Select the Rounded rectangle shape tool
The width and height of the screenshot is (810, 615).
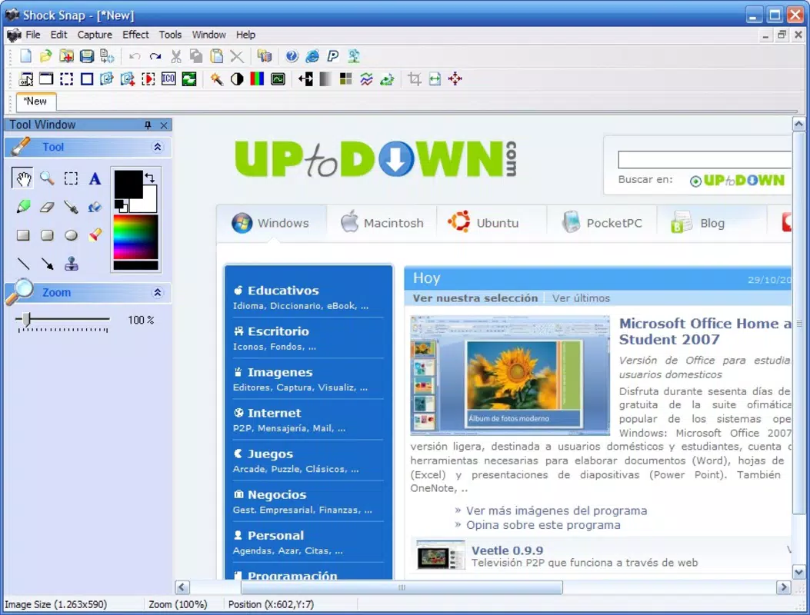[47, 235]
